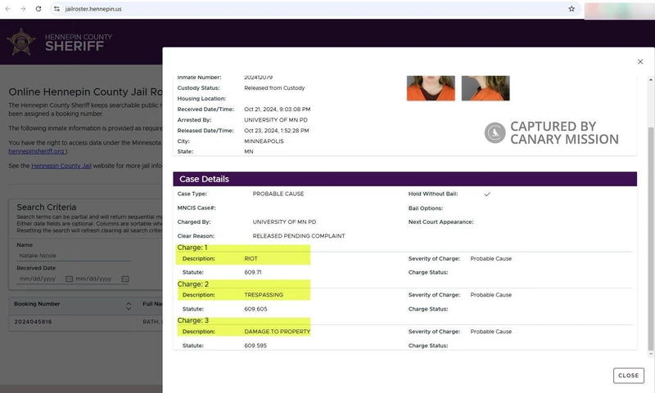
Task: Click statute value 609.595
Action: pyautogui.click(x=255, y=346)
